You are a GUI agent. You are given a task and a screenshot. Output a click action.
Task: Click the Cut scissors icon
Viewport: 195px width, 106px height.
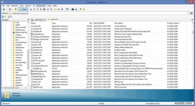pyautogui.click(x=31, y=9)
